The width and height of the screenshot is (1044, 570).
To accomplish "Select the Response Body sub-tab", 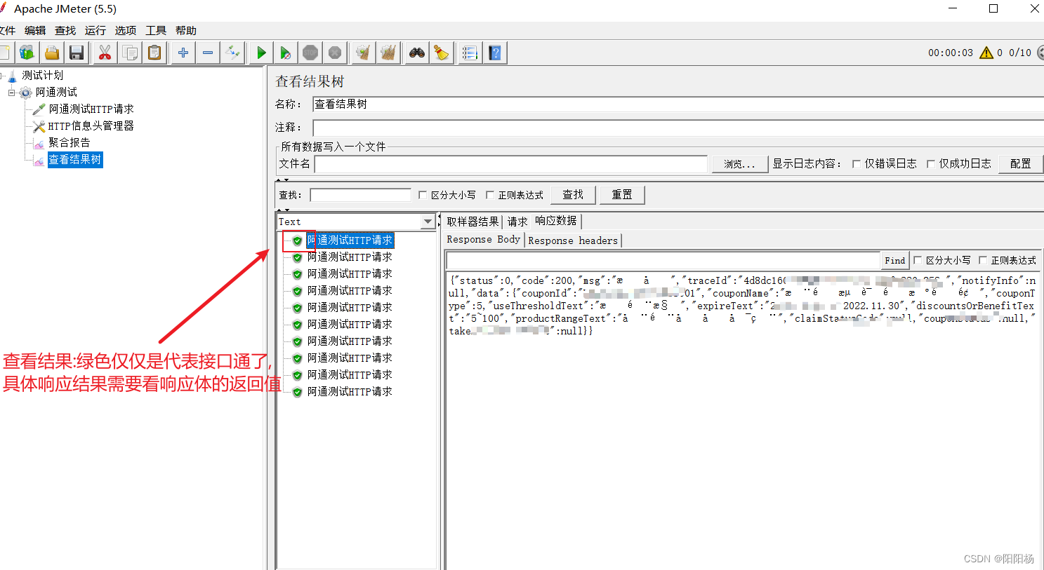I will tap(484, 240).
